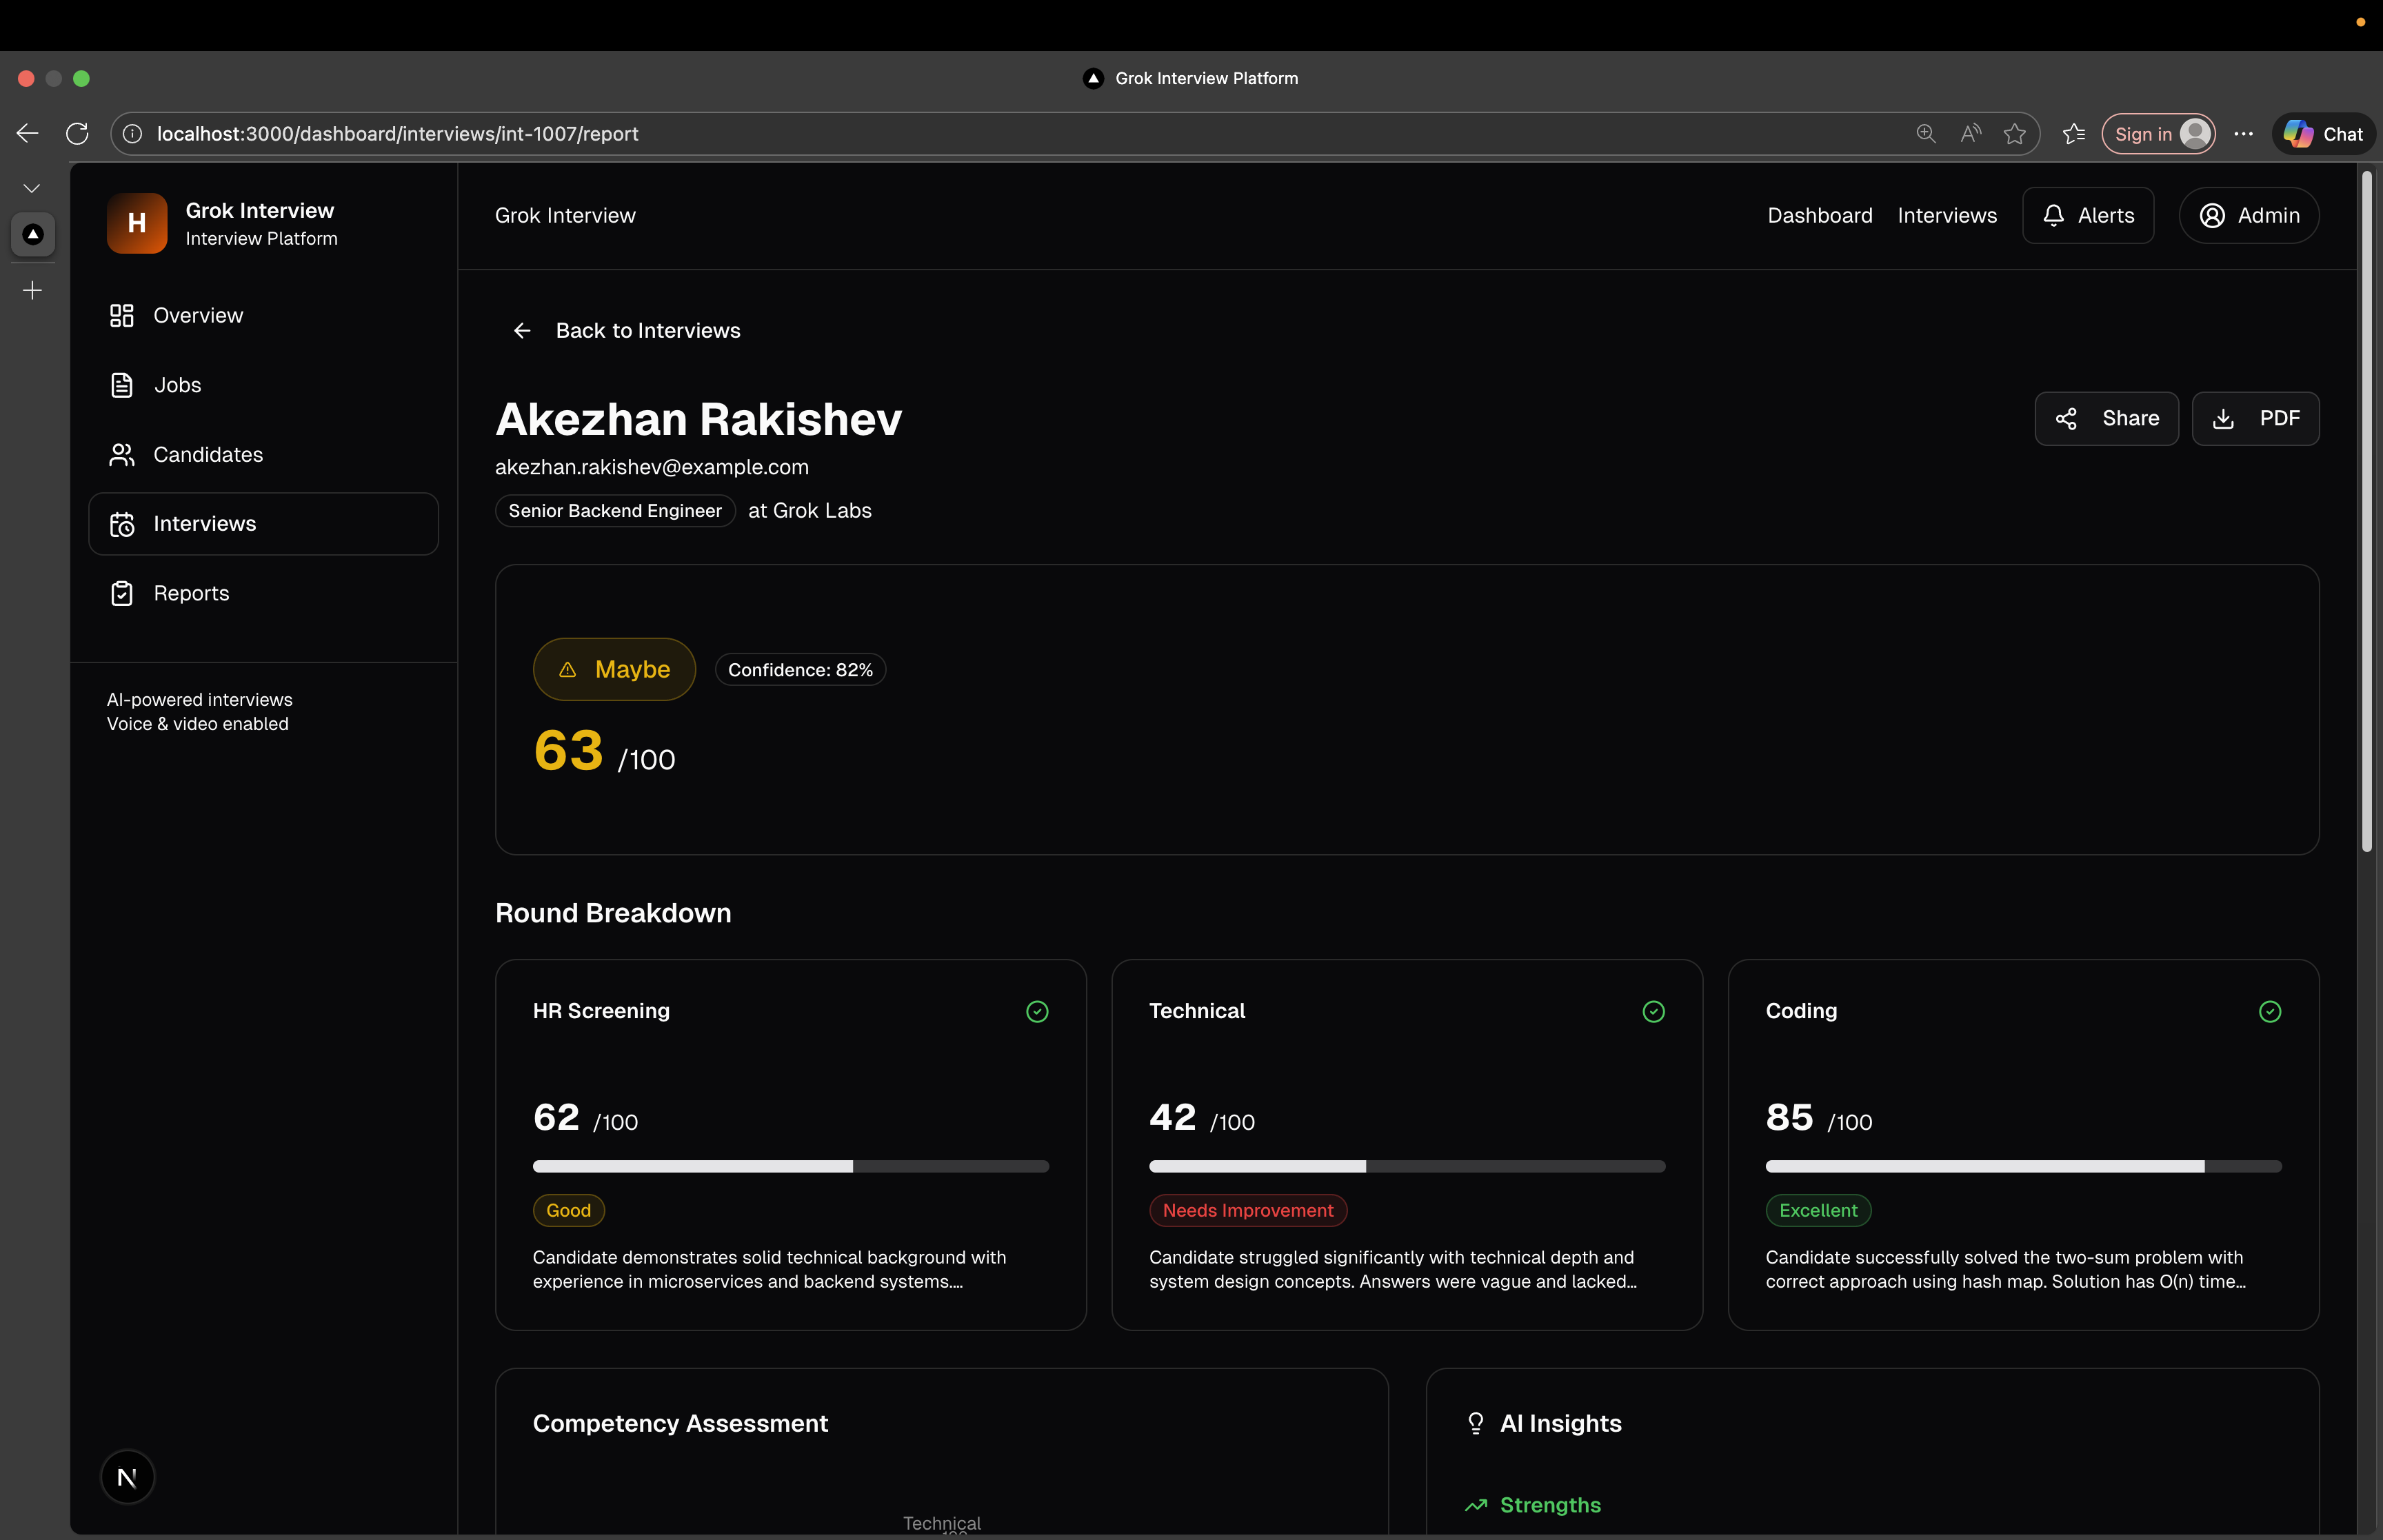Click the Next.js N logo badge
The width and height of the screenshot is (2383, 1540).
pyautogui.click(x=127, y=1477)
